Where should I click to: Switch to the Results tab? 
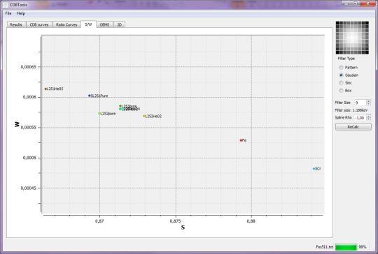pos(16,24)
